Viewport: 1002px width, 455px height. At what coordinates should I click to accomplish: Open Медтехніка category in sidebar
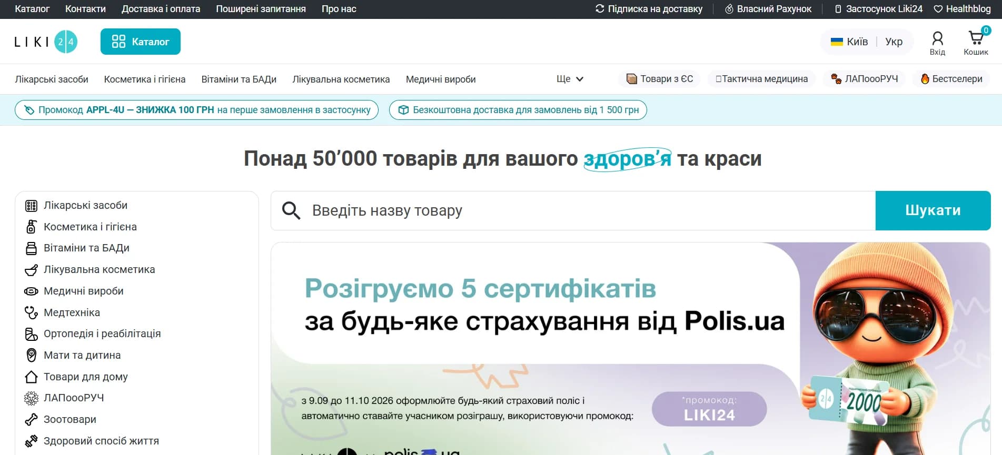(x=72, y=312)
